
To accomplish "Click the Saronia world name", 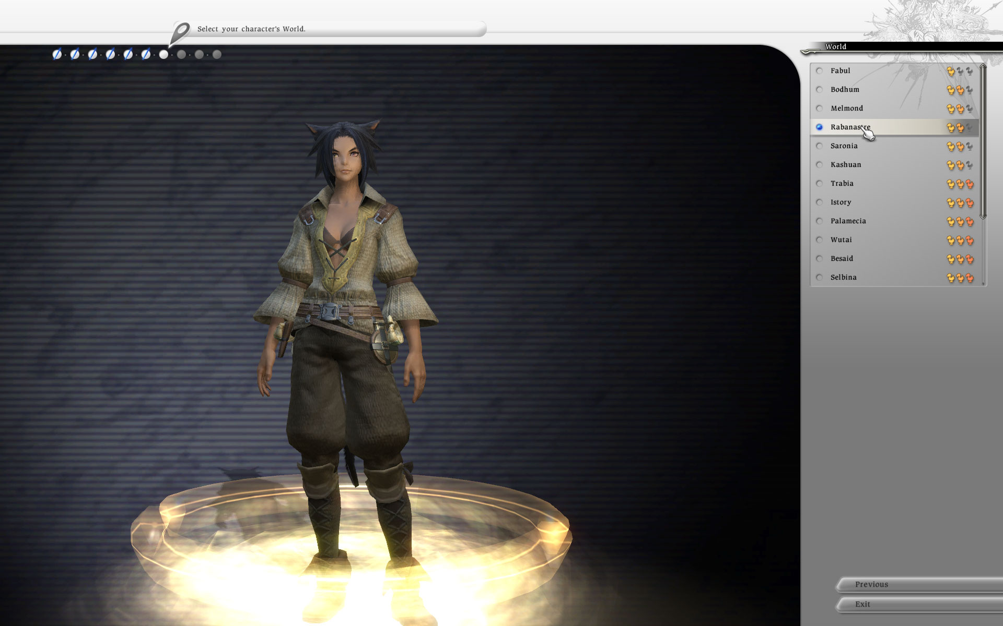I will pos(844,146).
